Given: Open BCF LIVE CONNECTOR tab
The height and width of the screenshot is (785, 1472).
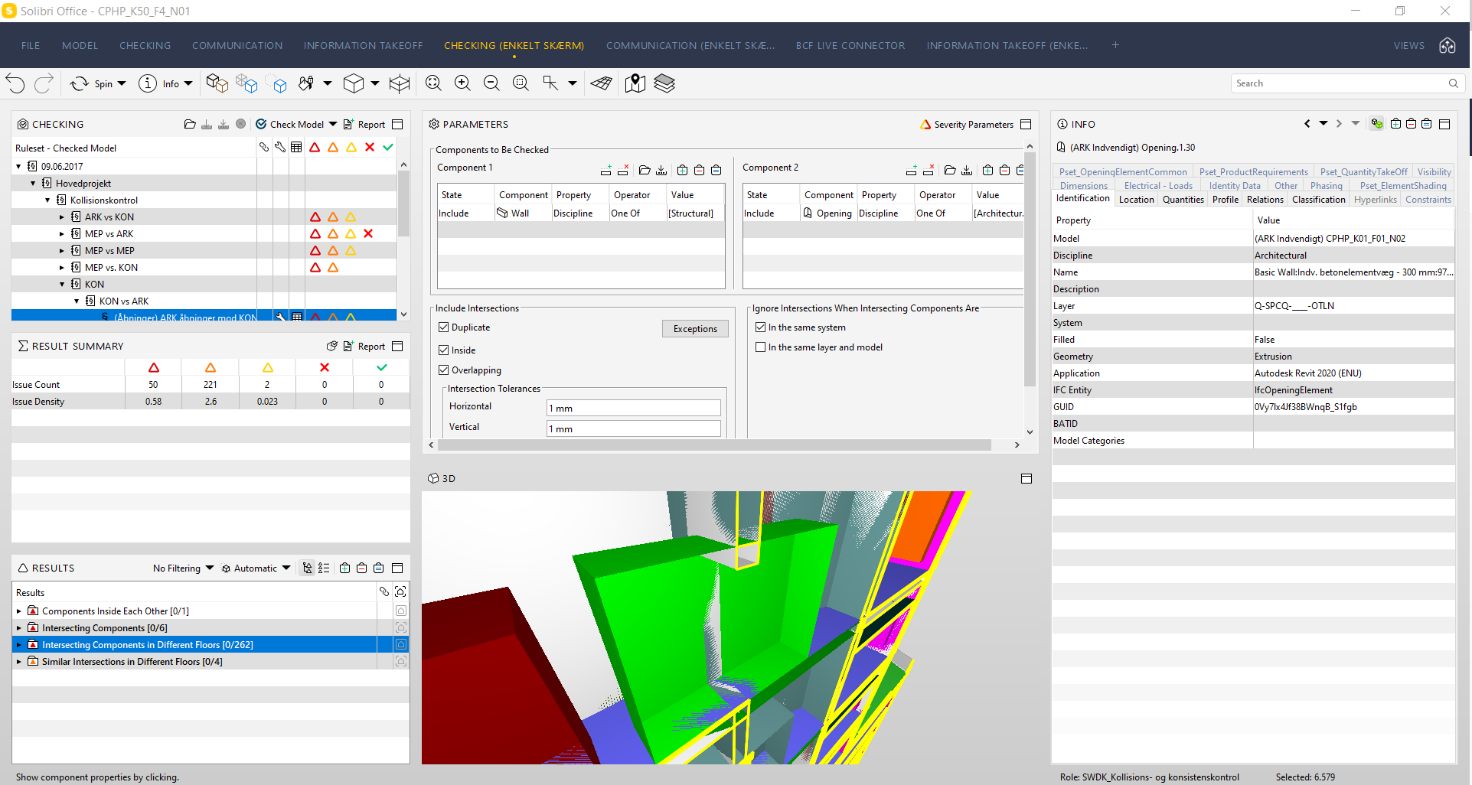Looking at the screenshot, I should [x=850, y=45].
